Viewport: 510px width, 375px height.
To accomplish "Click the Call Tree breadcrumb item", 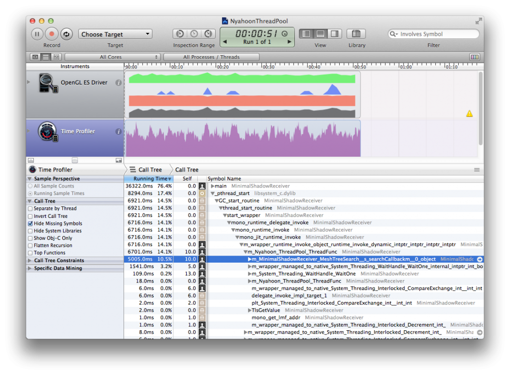I will tap(187, 170).
